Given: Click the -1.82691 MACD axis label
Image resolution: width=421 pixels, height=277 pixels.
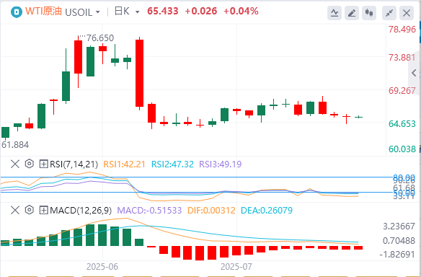Looking at the screenshot, I should point(397,254).
